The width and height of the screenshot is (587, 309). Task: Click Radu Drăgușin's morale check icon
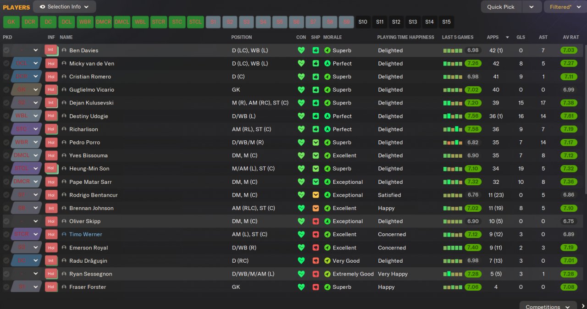327,260
